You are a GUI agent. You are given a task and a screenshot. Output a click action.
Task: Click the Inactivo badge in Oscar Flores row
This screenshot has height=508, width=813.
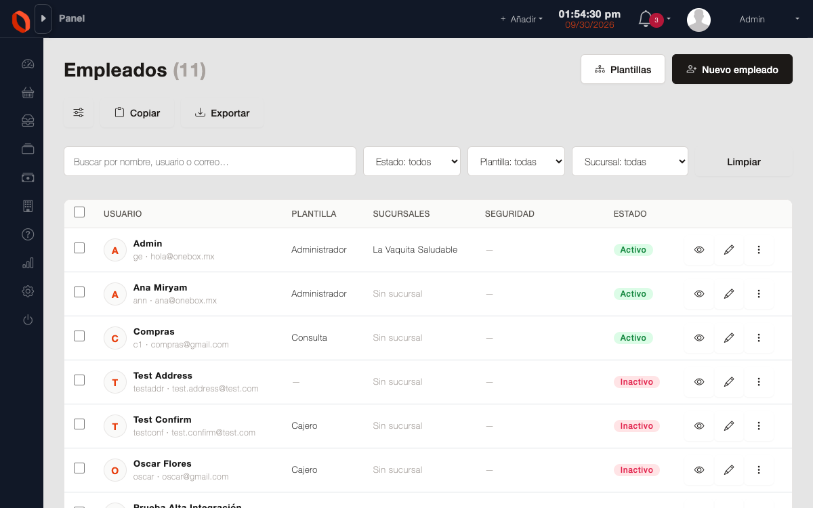637,470
